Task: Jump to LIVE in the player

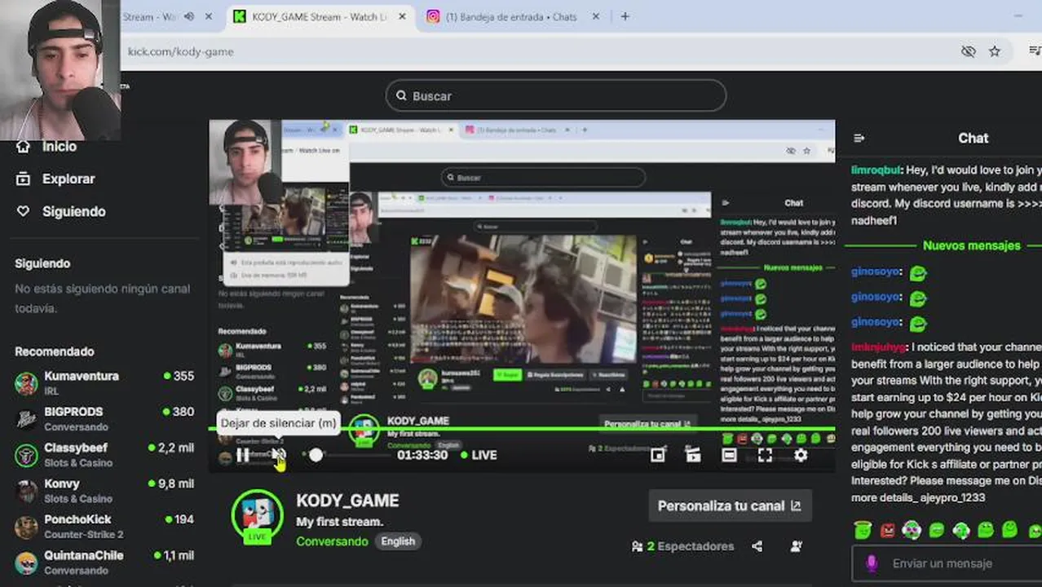Action: tap(479, 455)
